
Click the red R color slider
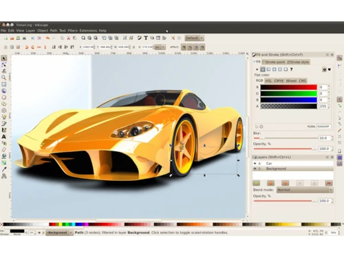[x=288, y=87]
